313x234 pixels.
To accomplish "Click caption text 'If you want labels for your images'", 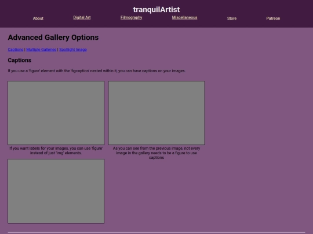I will coord(56,151).
